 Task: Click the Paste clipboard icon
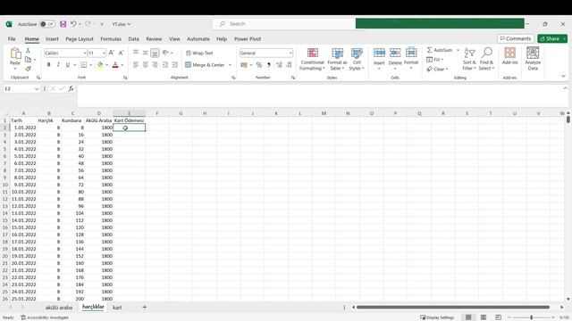point(15,53)
